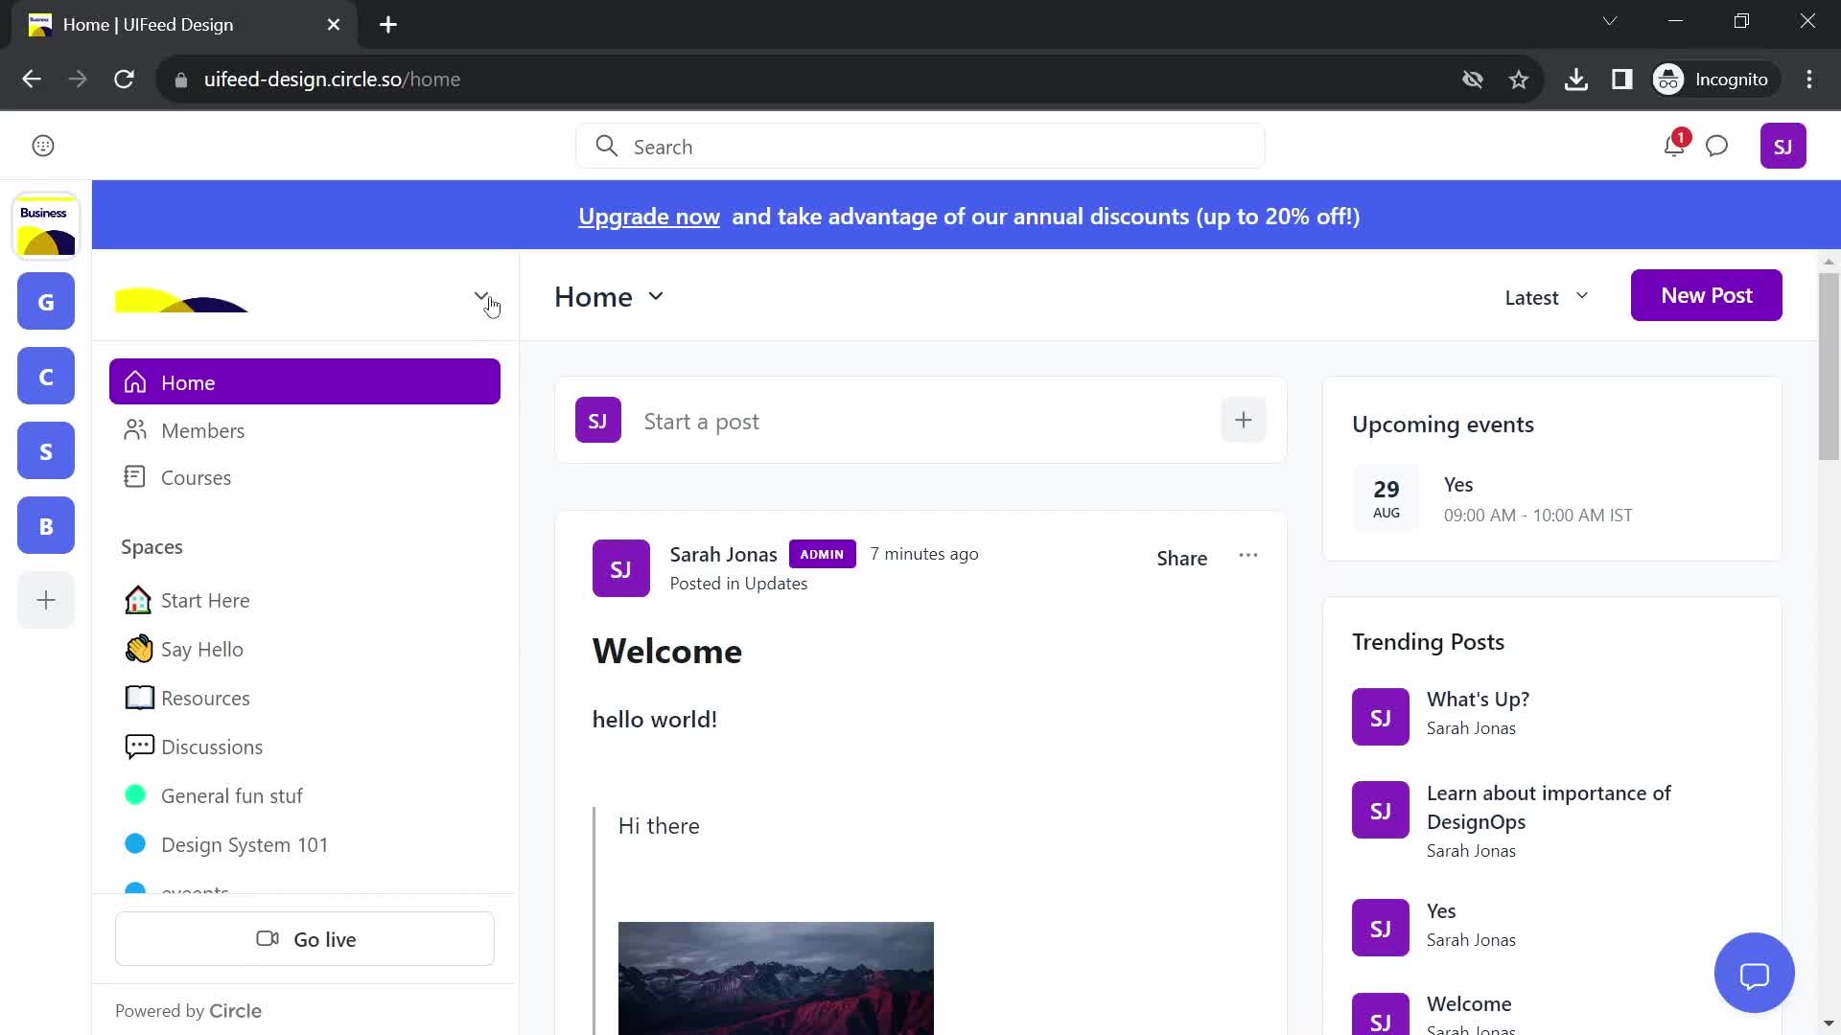Click the Discussions space icon
The width and height of the screenshot is (1841, 1035).
pos(138,747)
